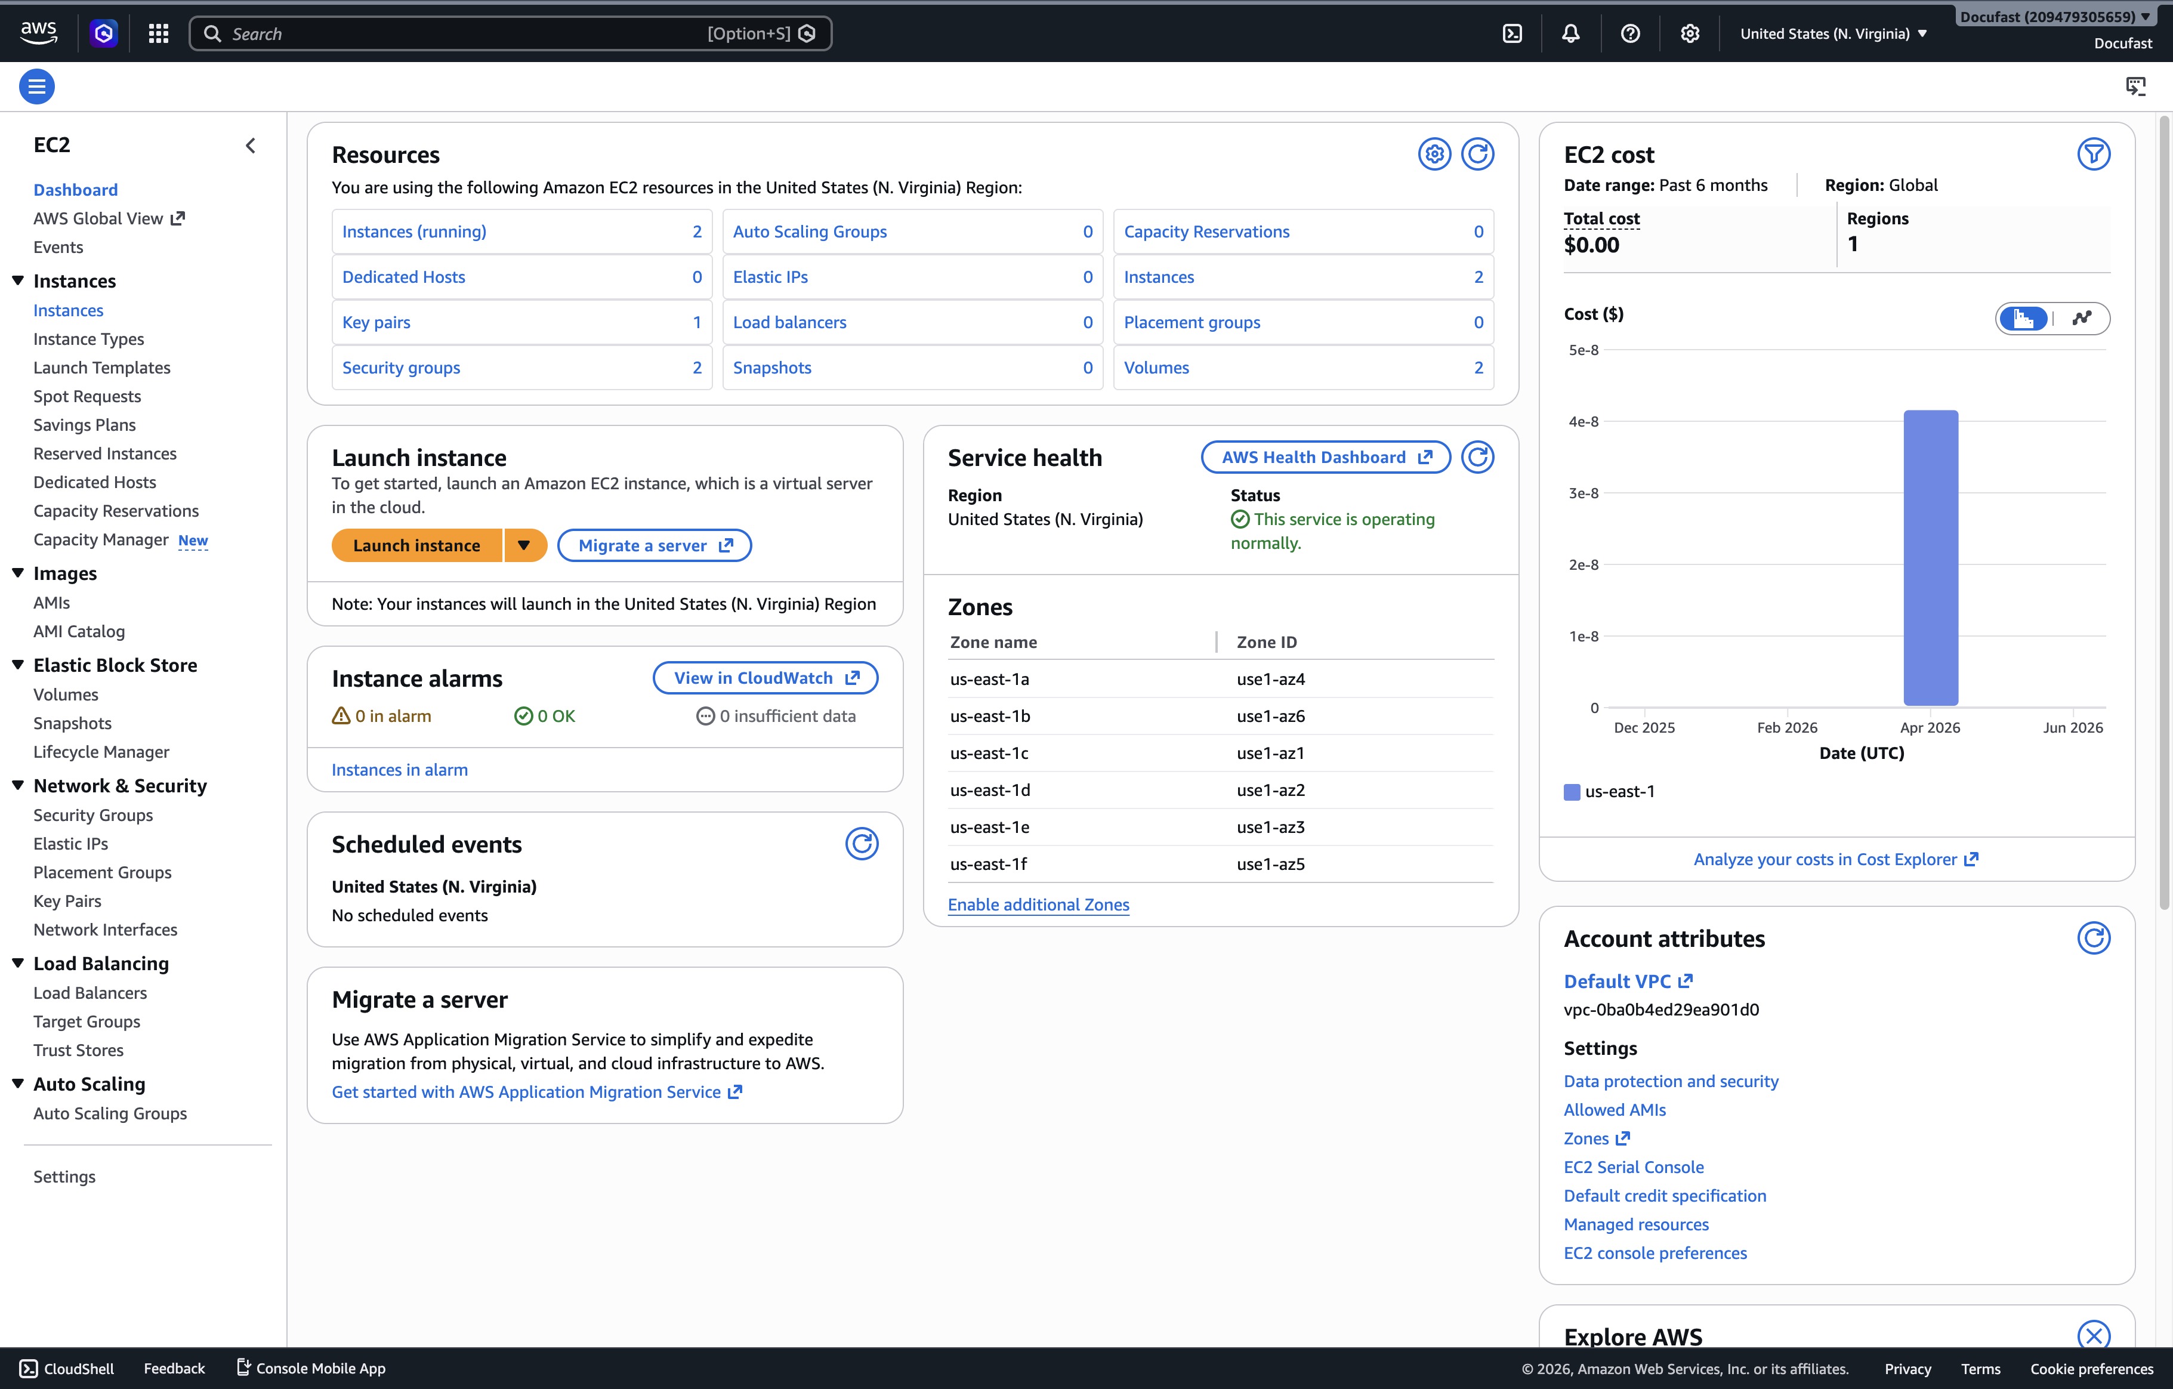The width and height of the screenshot is (2173, 1389).
Task: Collapse the Elastic Block Store section
Action: click(17, 665)
